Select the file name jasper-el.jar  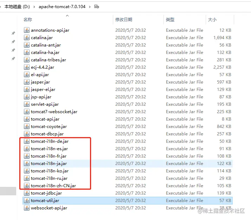pos(43,90)
